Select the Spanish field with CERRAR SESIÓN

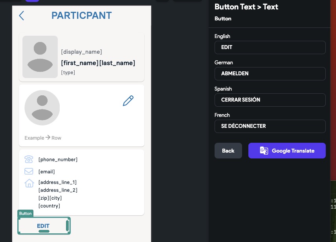[270, 100]
